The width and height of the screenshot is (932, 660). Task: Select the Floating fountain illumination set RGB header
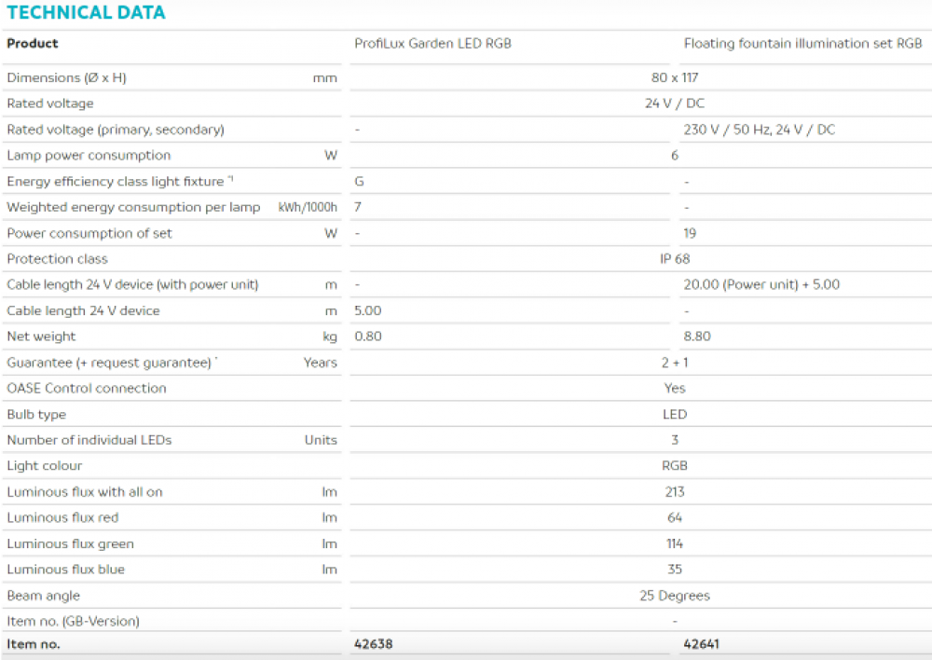(802, 44)
